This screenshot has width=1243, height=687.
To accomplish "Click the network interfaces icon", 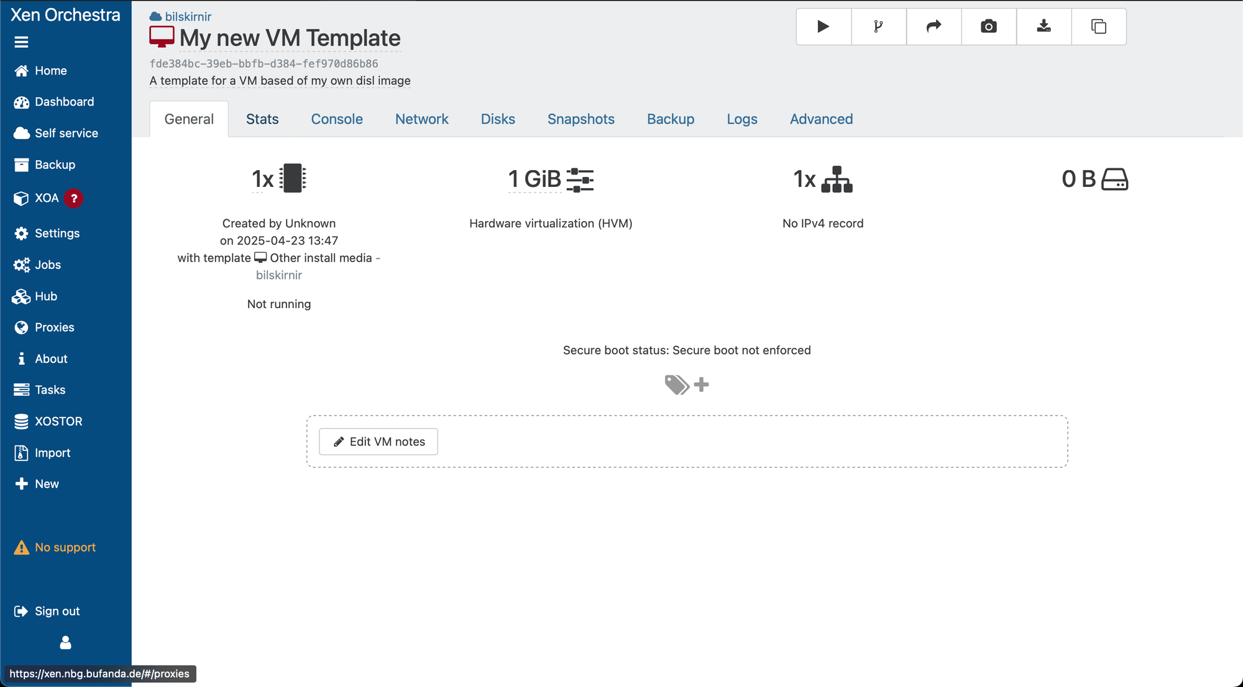I will (837, 180).
